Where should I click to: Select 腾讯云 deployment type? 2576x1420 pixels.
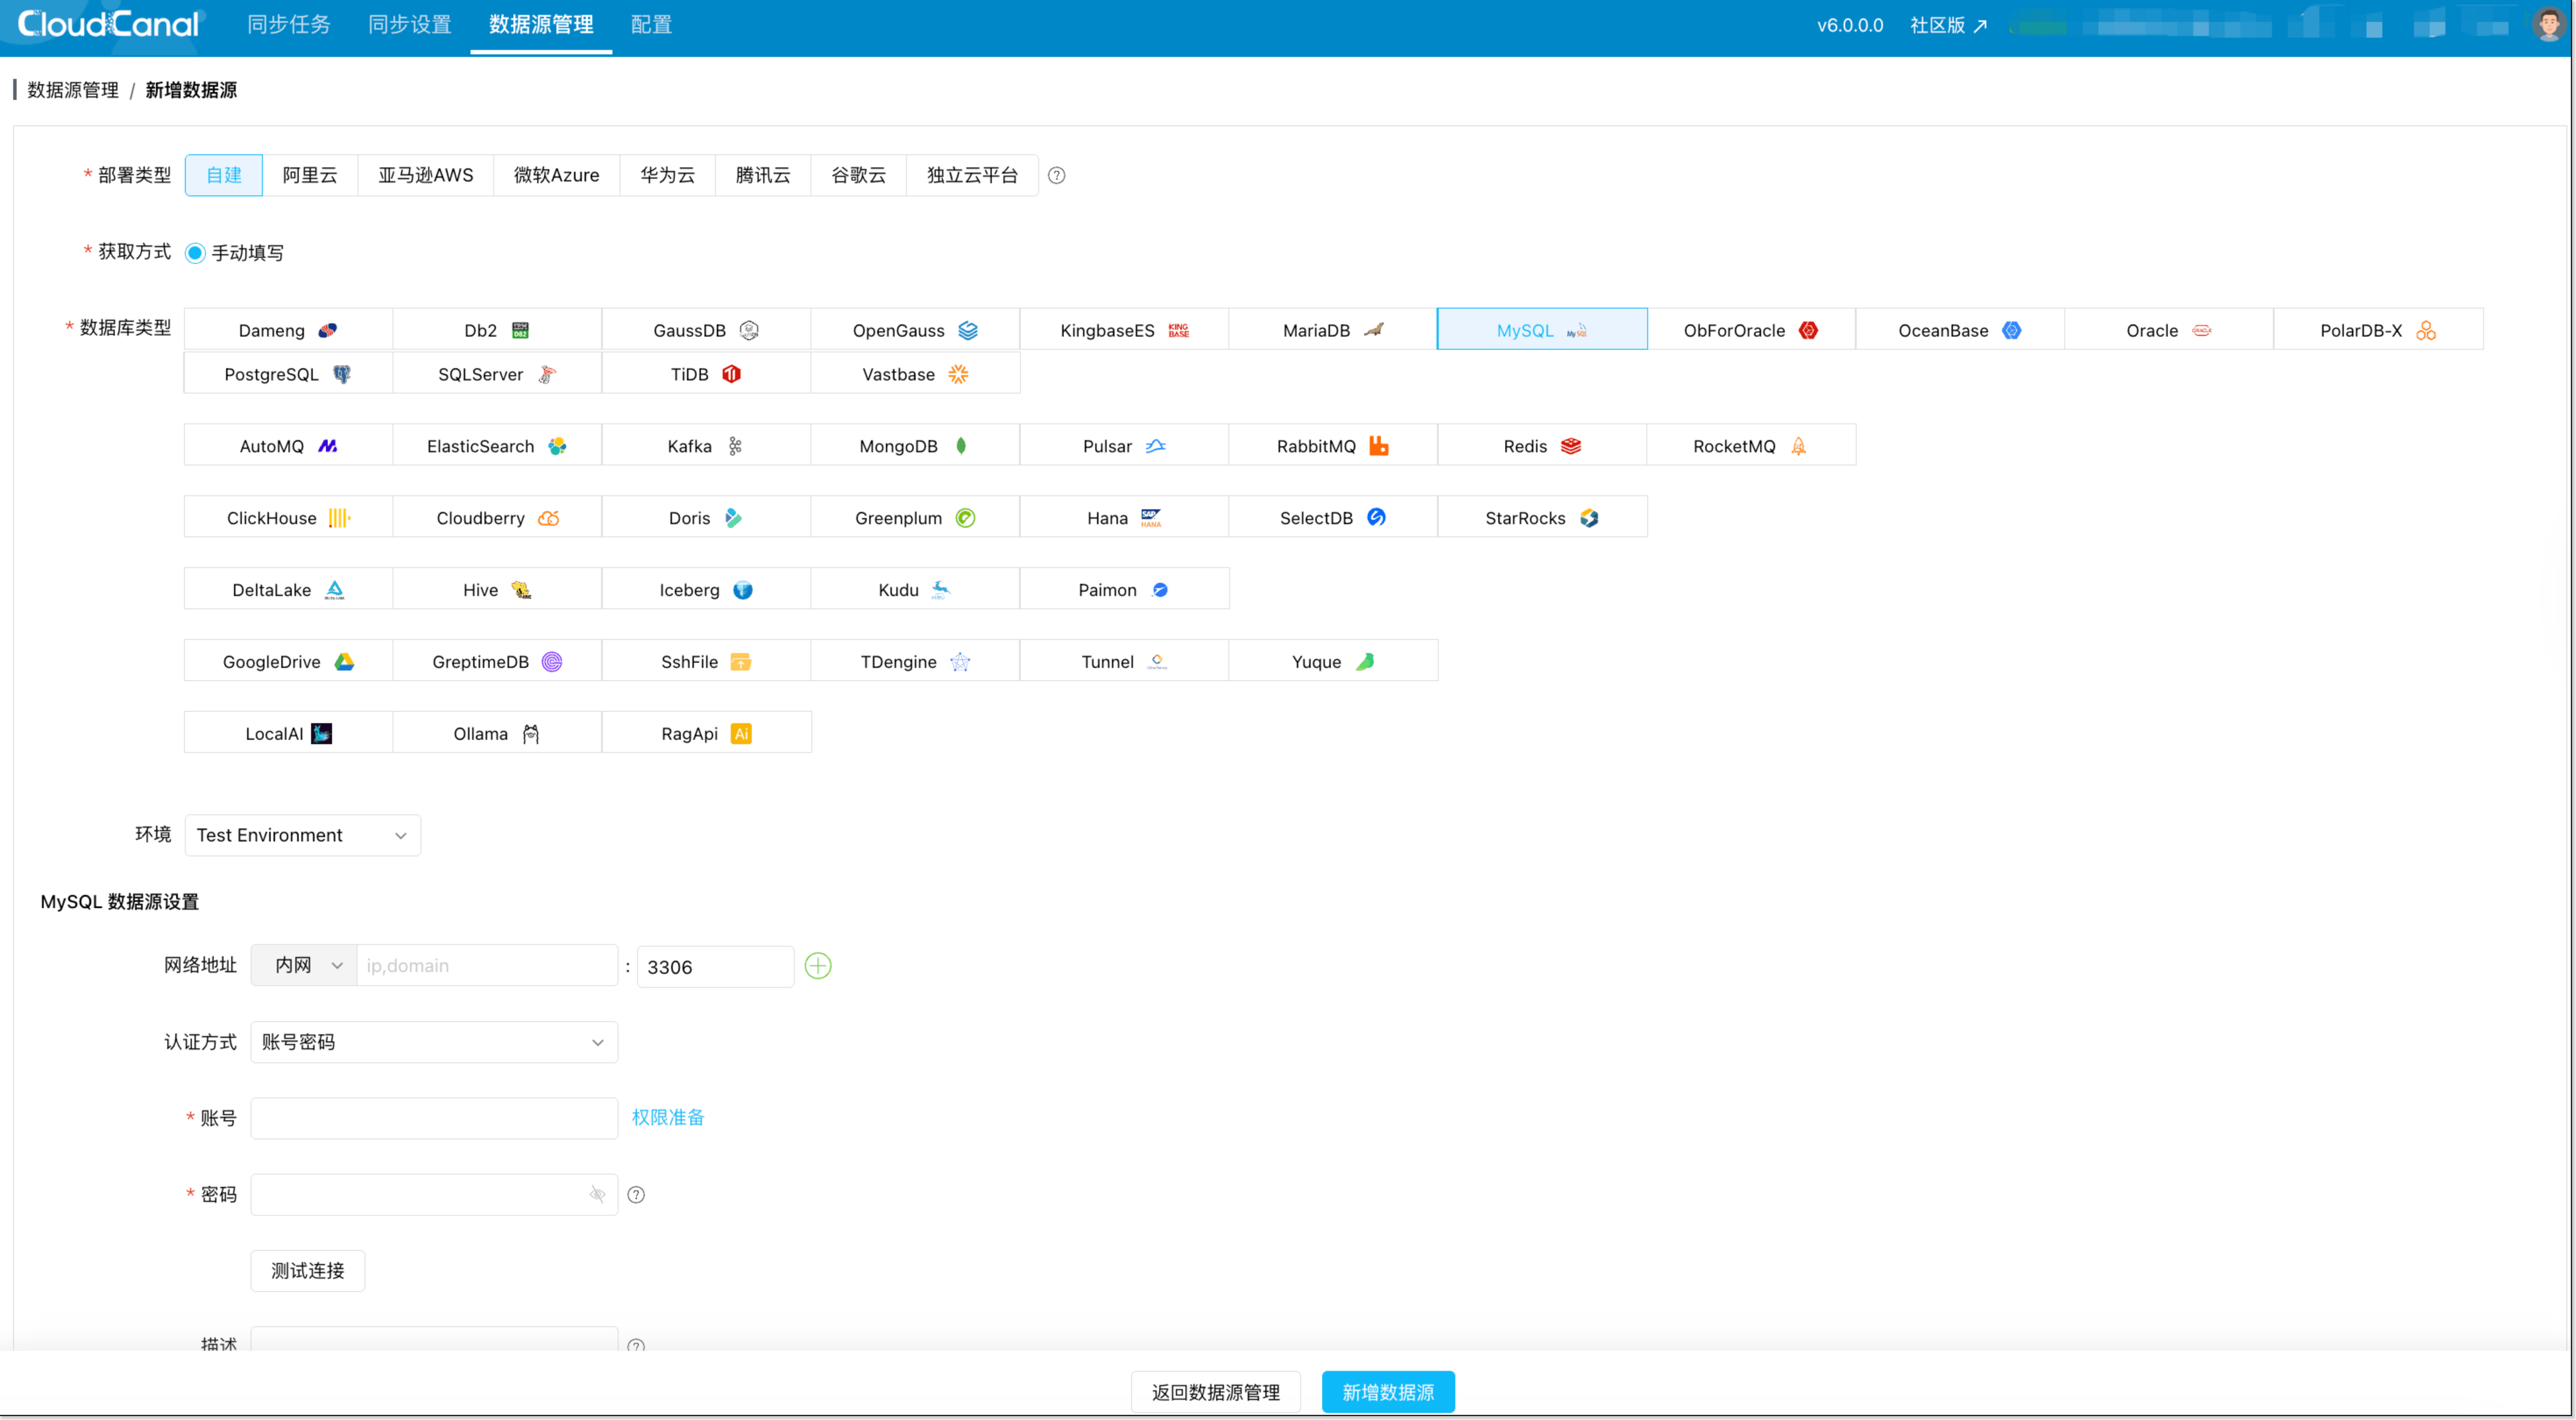tap(763, 176)
